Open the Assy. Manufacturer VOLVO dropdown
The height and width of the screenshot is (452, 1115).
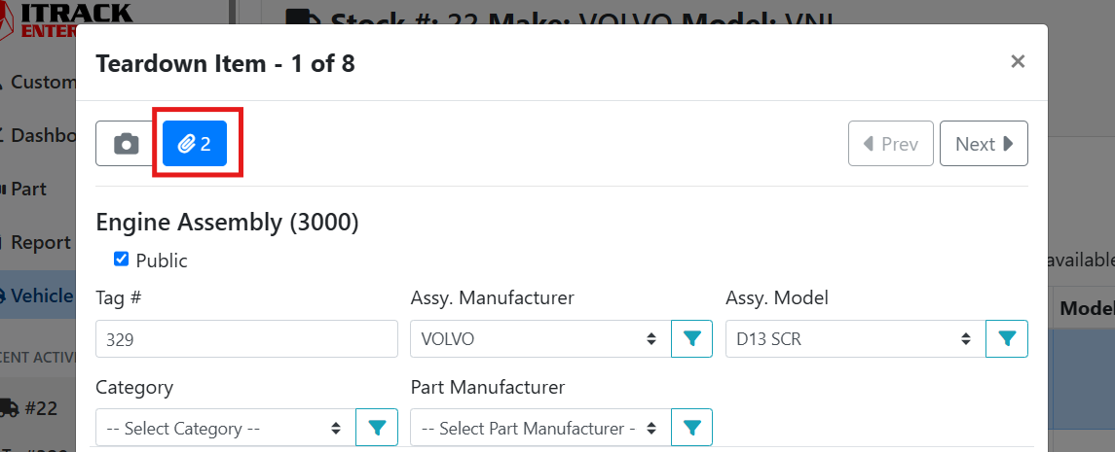(x=540, y=339)
